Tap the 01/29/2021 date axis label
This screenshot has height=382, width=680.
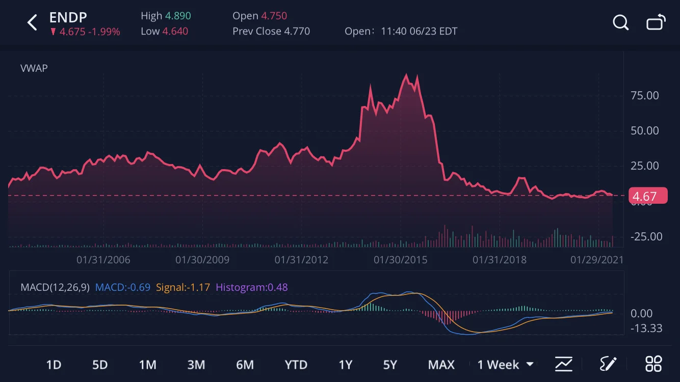pyautogui.click(x=597, y=260)
